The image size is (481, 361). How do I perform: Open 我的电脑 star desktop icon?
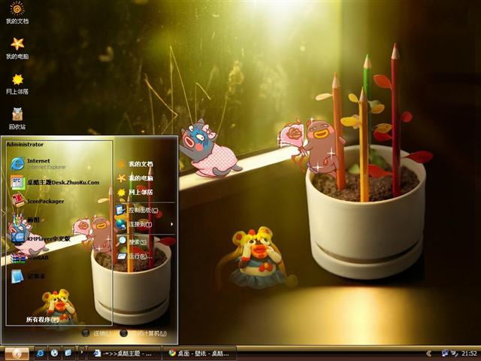pyautogui.click(x=17, y=48)
